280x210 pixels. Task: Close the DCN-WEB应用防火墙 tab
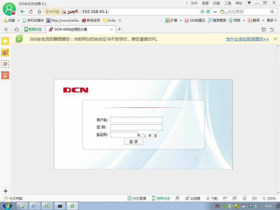112,30
